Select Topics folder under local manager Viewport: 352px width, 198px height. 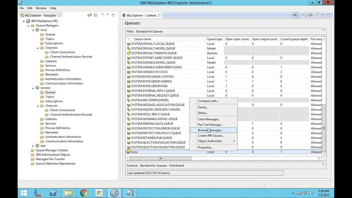pyautogui.click(x=50, y=39)
